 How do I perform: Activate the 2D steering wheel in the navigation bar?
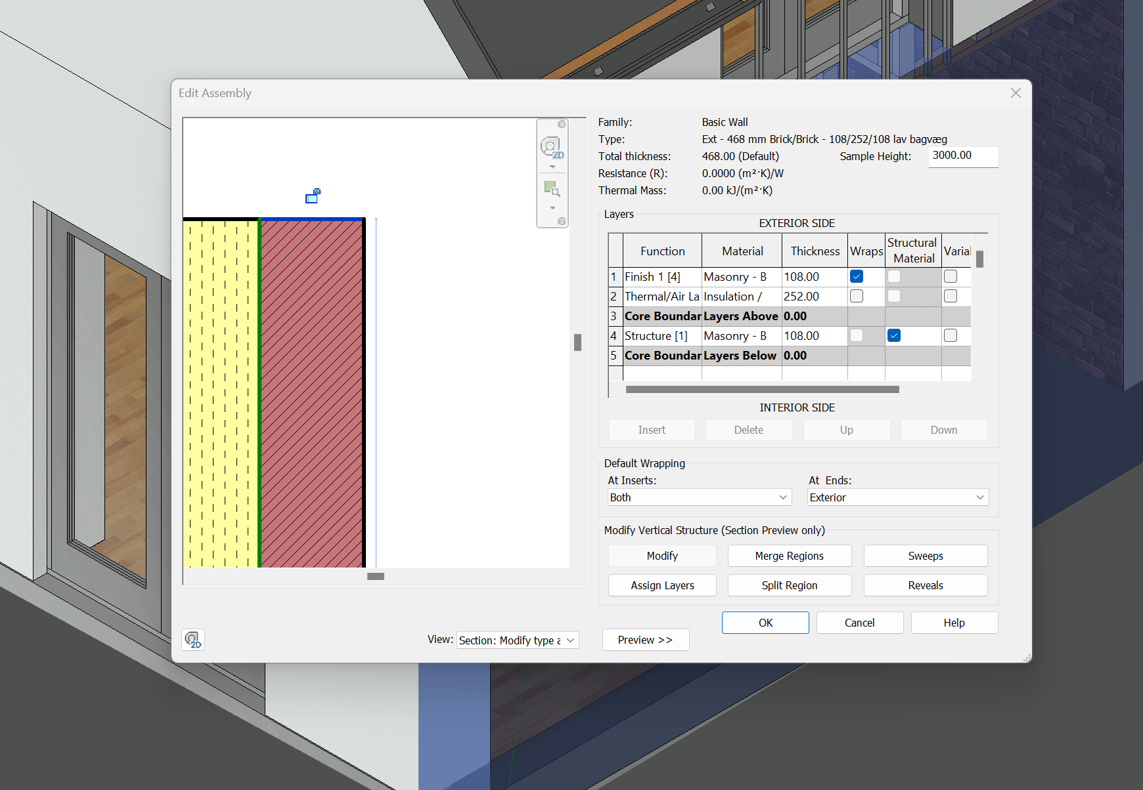pos(550,146)
